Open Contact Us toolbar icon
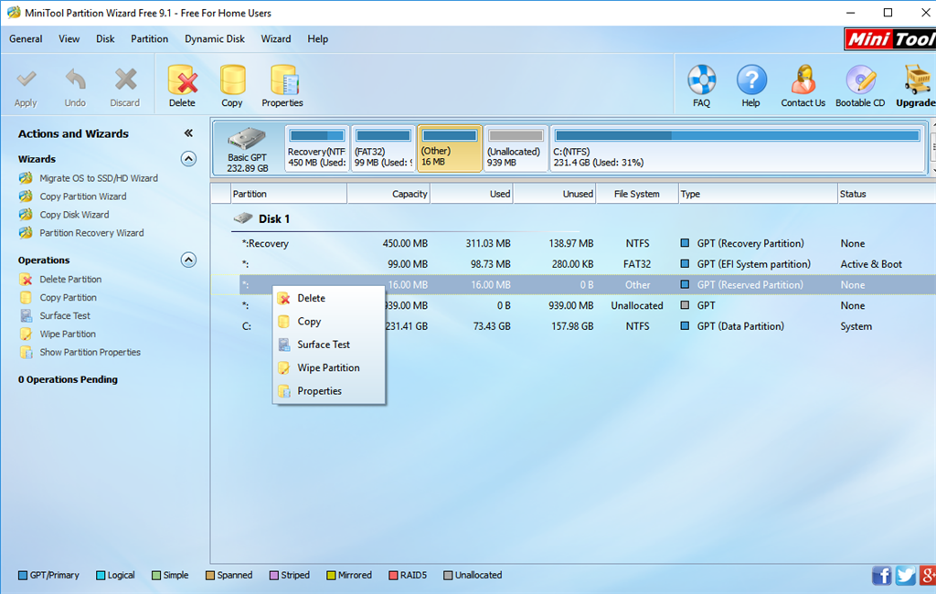The image size is (936, 594). point(803,87)
